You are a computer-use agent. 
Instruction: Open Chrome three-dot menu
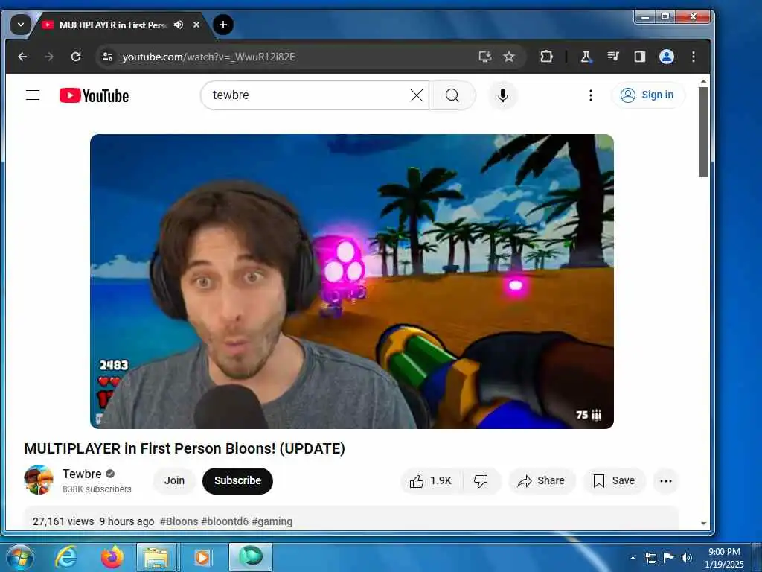(x=694, y=57)
